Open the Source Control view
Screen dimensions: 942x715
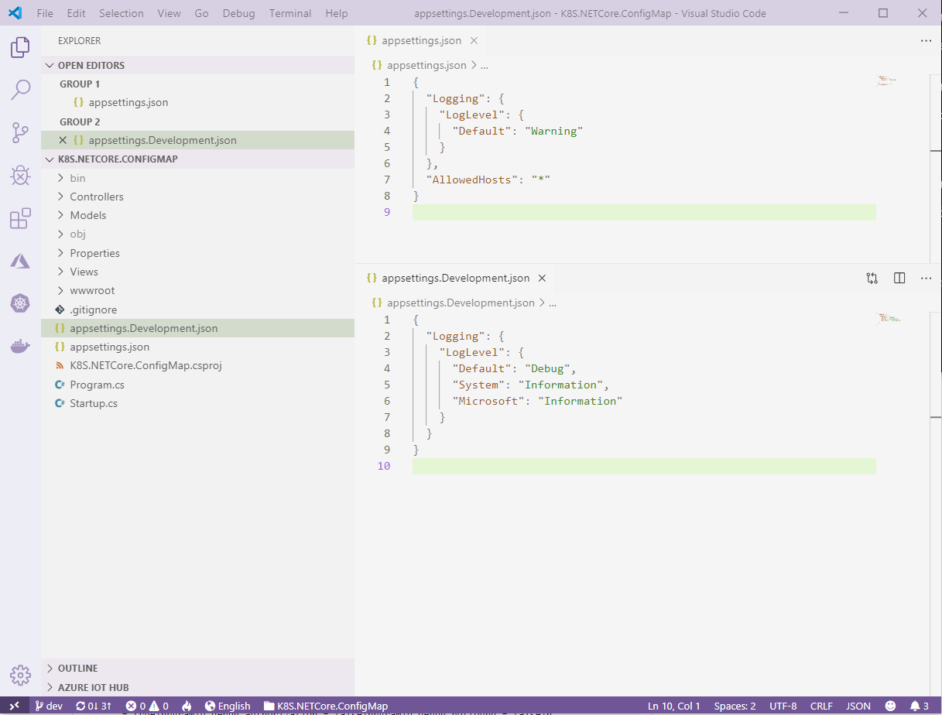[20, 133]
